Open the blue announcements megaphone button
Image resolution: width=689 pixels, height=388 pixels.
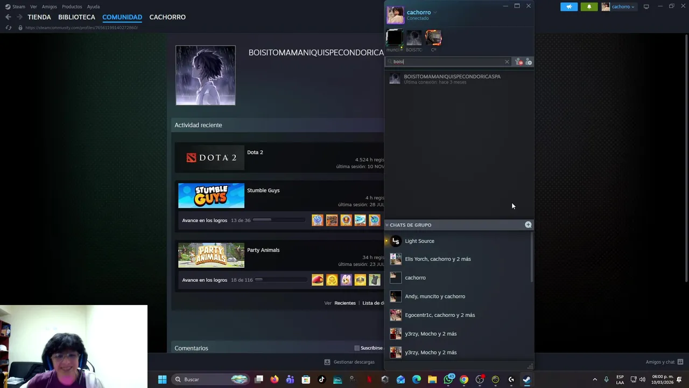(x=569, y=6)
